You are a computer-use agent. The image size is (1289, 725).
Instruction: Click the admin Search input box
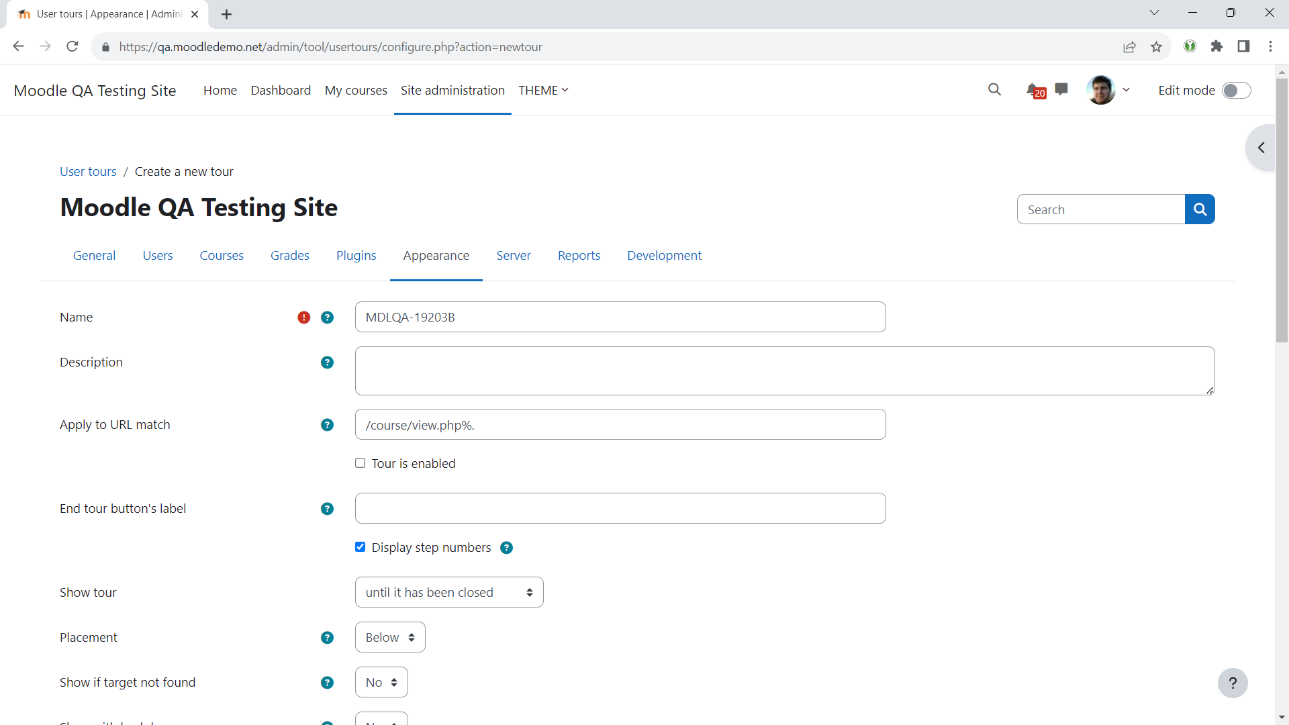(x=1101, y=209)
